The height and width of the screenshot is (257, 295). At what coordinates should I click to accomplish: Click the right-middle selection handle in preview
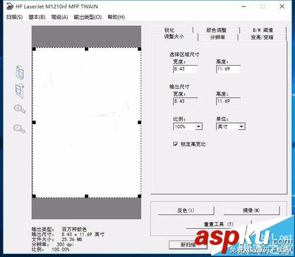[x=139, y=122]
